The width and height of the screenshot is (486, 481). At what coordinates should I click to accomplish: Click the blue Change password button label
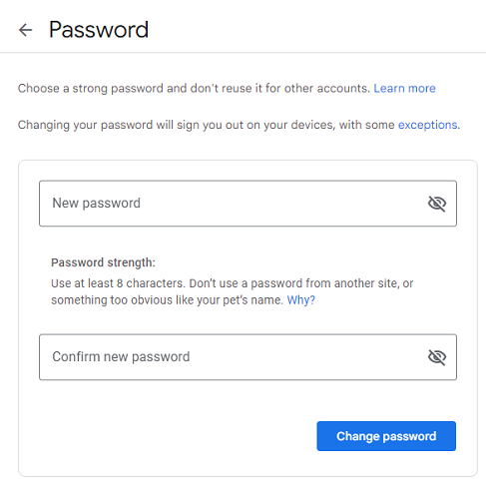tap(386, 436)
